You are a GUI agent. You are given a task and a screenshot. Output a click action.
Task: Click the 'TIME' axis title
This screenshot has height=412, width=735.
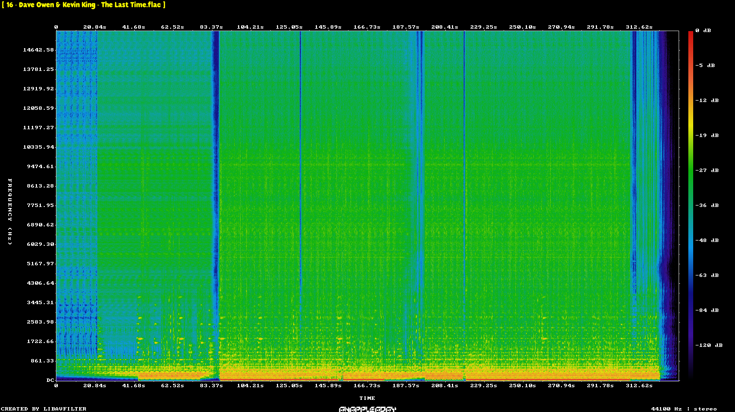coord(367,398)
